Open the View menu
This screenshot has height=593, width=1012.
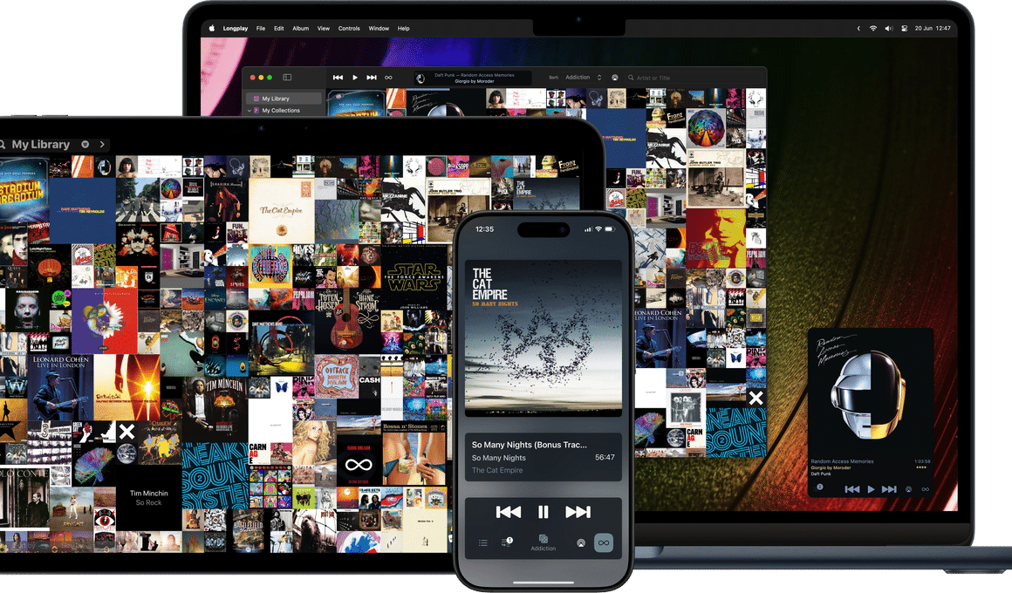coord(324,29)
